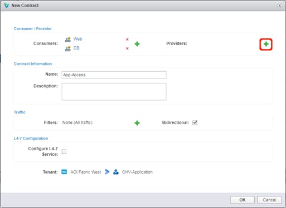Click the Name field containing App-Access
The height and width of the screenshot is (208, 286).
114,75
